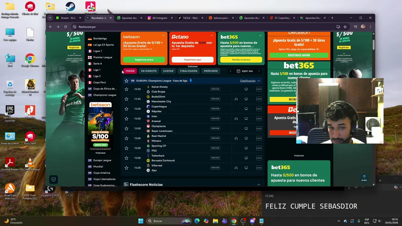The width and height of the screenshot is (402, 226).
Task: Open Discord from the taskbar
Action: (252, 221)
